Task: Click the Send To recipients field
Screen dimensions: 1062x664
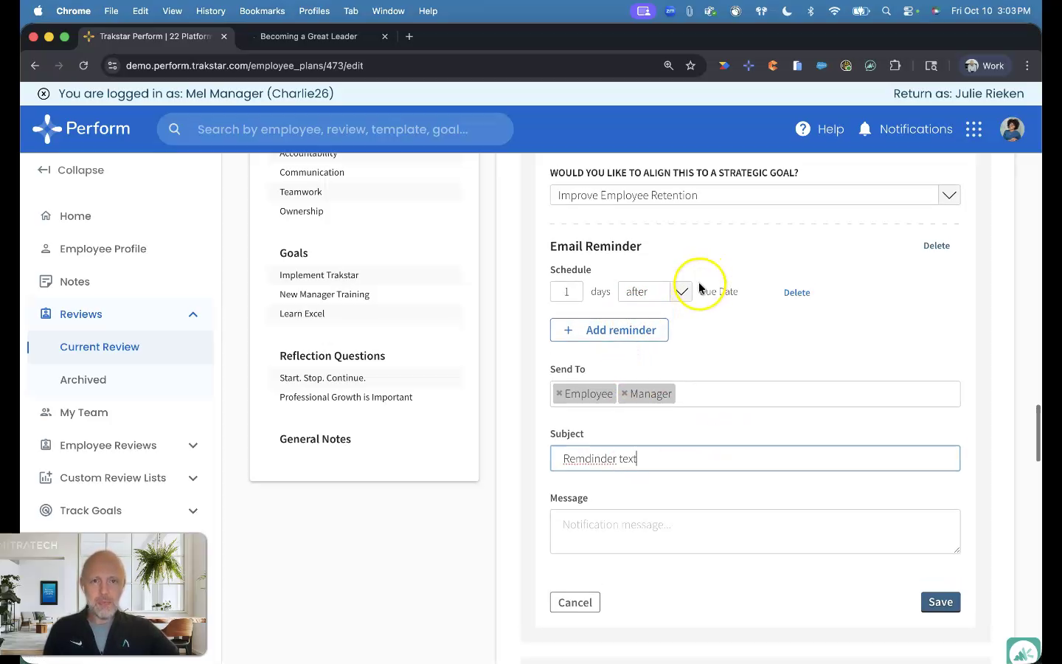Action: pos(755,394)
